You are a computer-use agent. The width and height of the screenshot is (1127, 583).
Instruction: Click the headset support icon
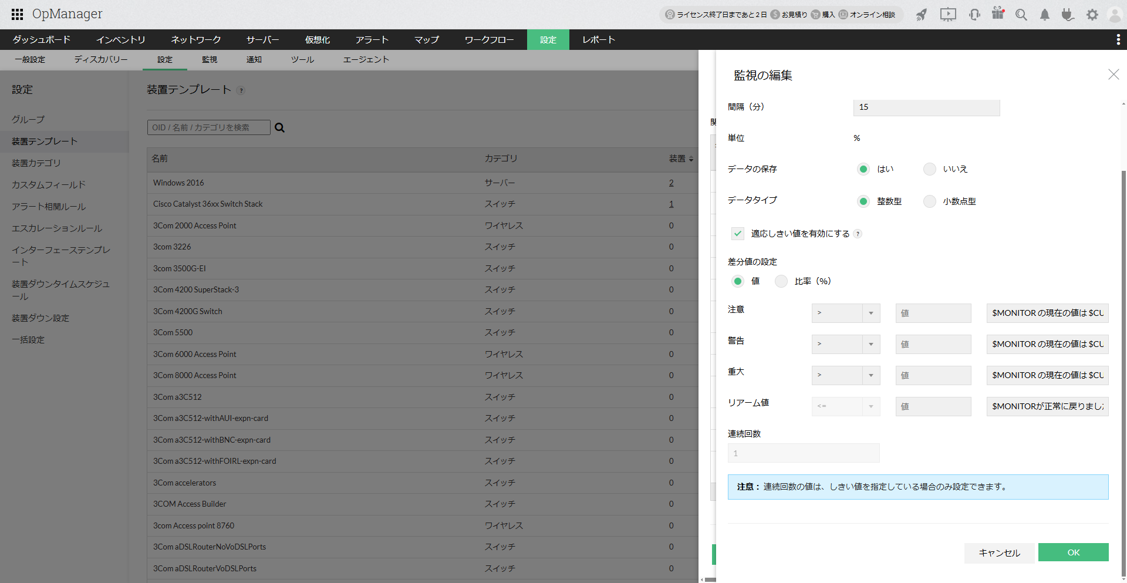[x=974, y=15]
